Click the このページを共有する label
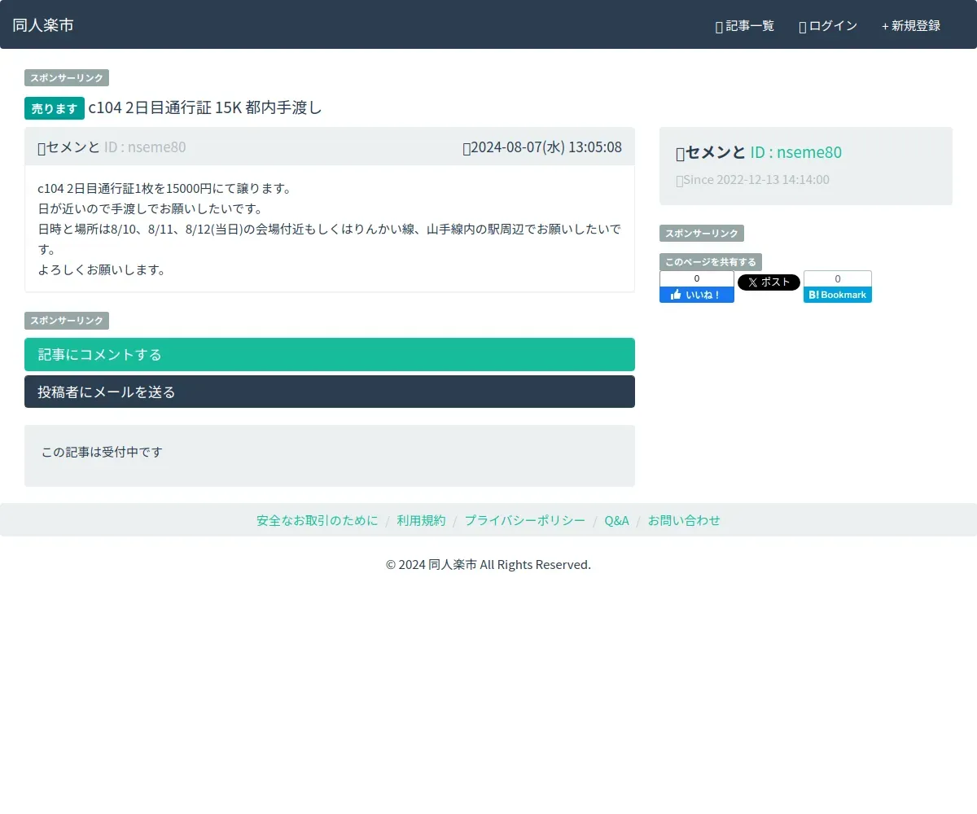Viewport: 977px width, 814px height. 711,262
